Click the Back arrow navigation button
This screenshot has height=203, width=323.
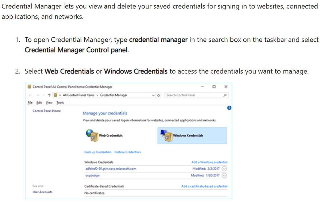coord(30,95)
